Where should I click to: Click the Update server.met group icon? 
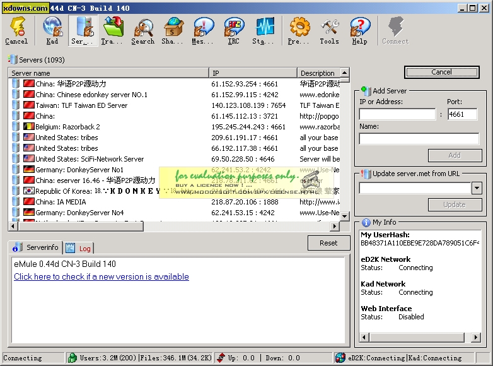point(366,174)
